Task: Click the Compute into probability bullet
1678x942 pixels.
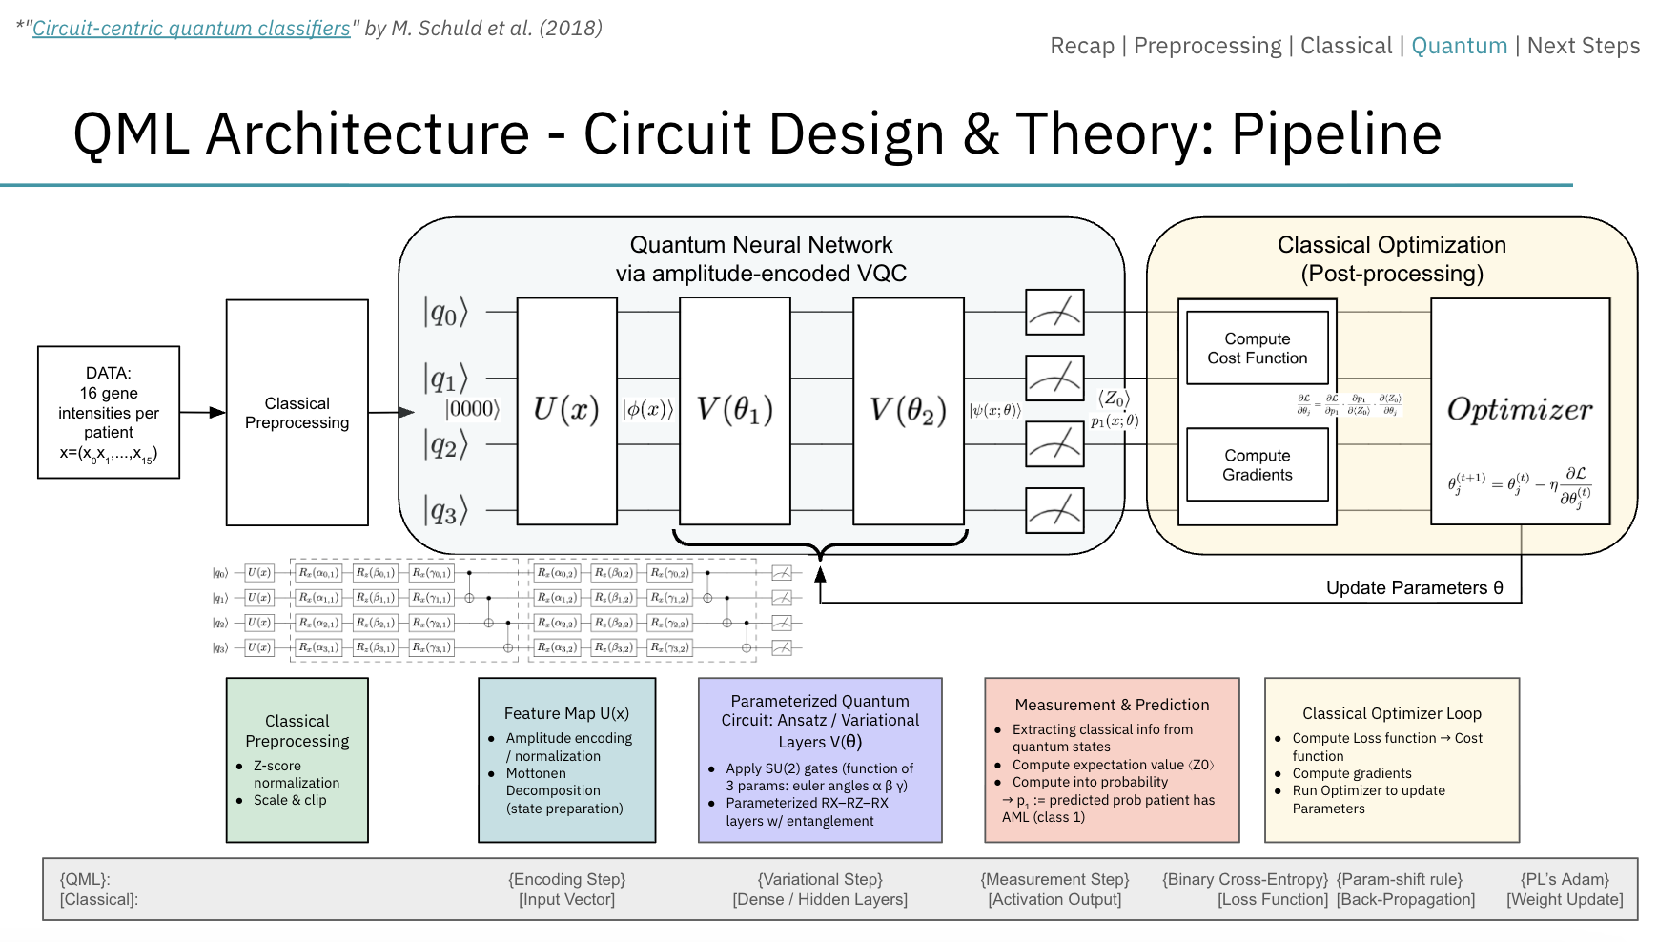Action: (x=1090, y=782)
